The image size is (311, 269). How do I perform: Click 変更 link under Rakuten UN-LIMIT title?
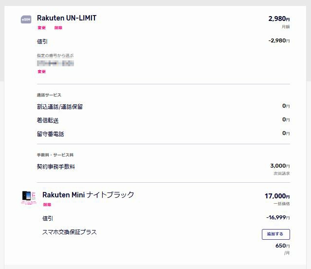point(42,28)
